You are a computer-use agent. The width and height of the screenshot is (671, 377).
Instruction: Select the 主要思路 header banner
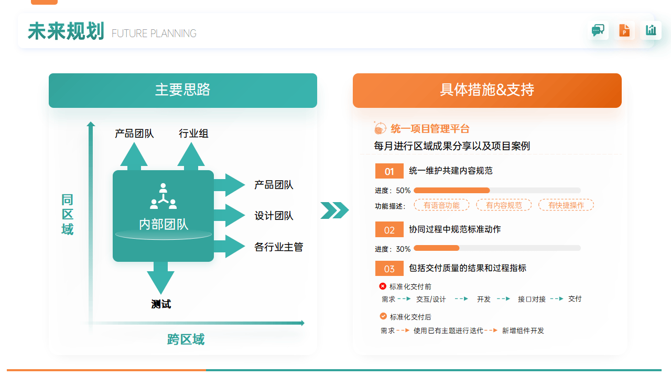coord(183,91)
